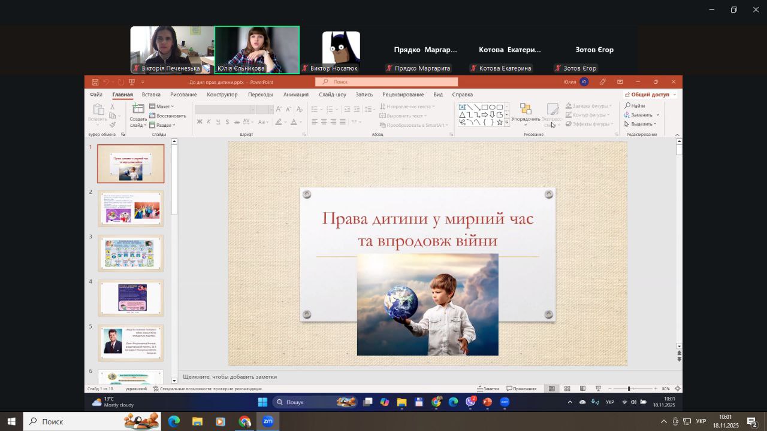Open slide sorter view in status bar
Viewport: 767px width, 431px height.
coord(567,389)
